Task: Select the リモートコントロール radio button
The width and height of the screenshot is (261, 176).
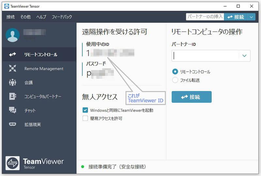Action: [x=175, y=71]
